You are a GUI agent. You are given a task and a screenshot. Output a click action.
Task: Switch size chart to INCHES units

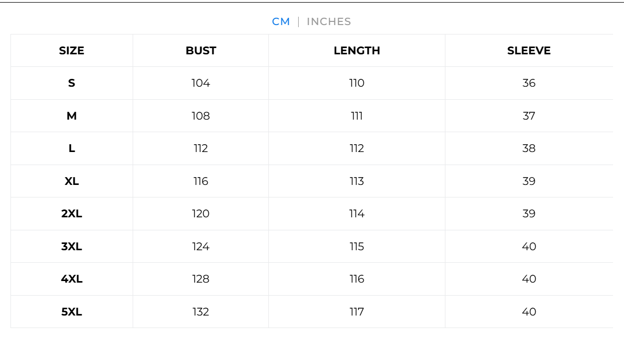pos(329,21)
